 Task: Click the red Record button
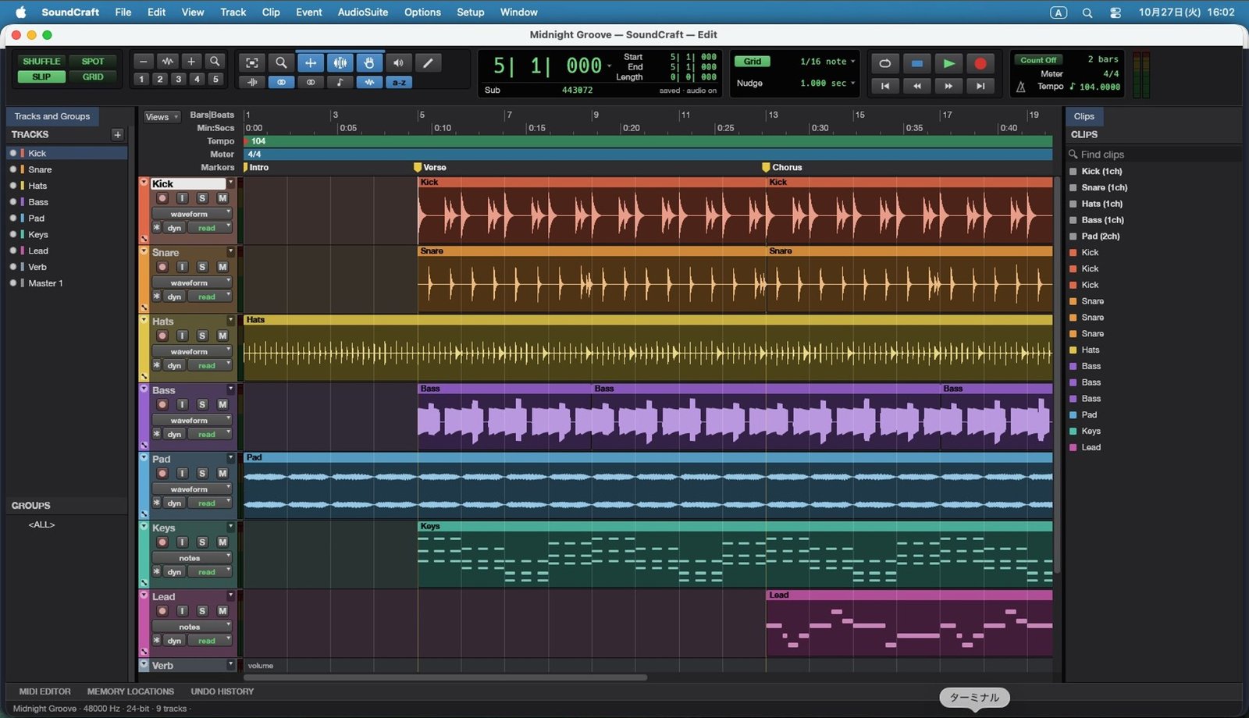[980, 64]
